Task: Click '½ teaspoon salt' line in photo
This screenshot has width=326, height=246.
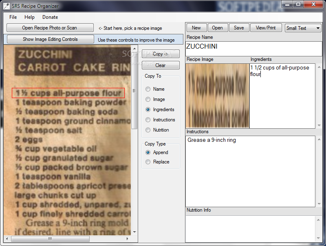Action: tap(49, 130)
